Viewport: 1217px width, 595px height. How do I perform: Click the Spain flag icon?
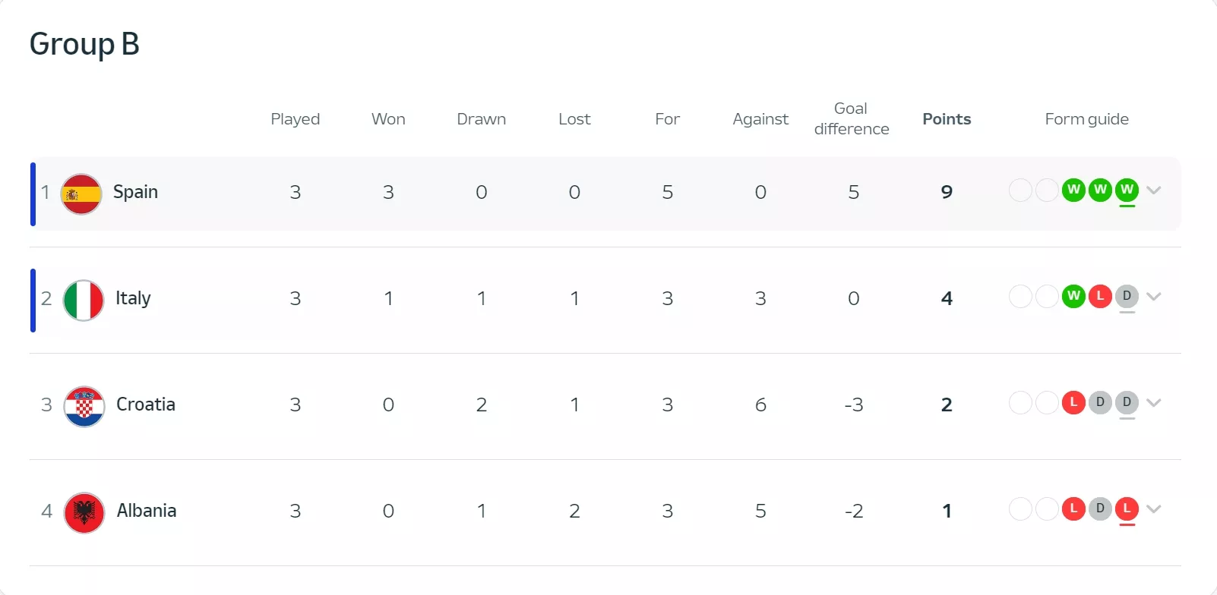(81, 194)
